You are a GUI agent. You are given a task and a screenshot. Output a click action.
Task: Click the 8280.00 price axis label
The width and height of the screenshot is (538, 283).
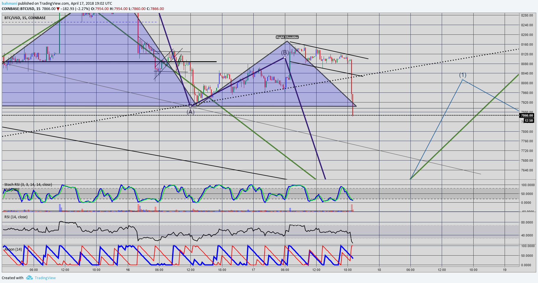coord(527,15)
